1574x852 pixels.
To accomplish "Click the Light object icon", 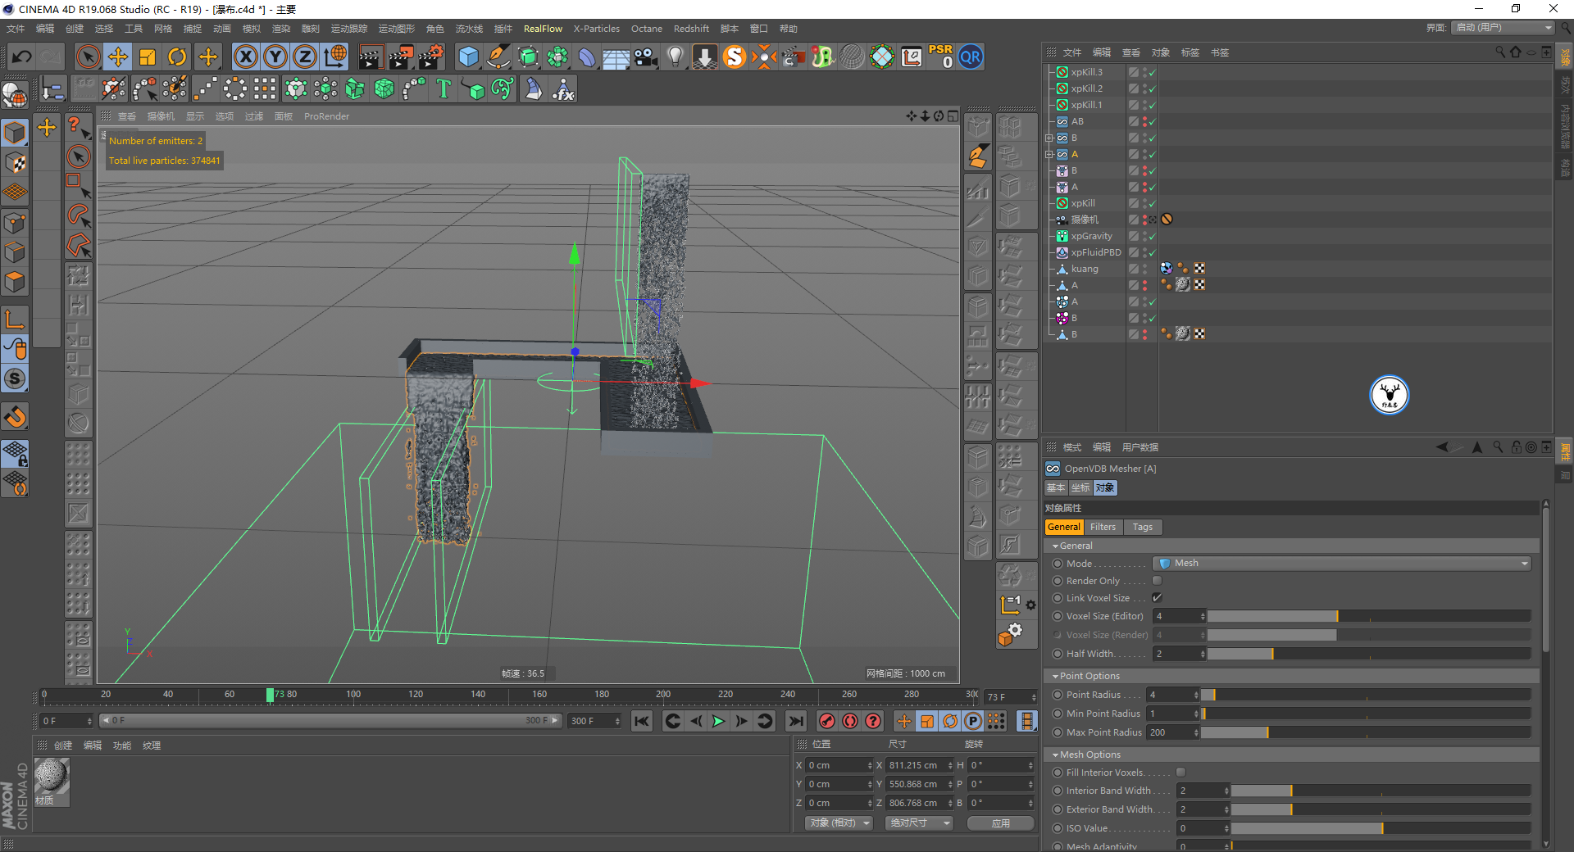I will point(675,57).
